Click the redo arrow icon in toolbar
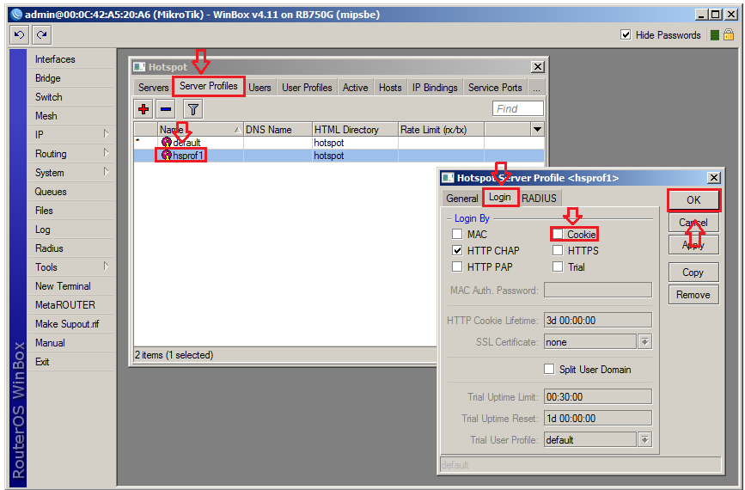 coord(40,34)
